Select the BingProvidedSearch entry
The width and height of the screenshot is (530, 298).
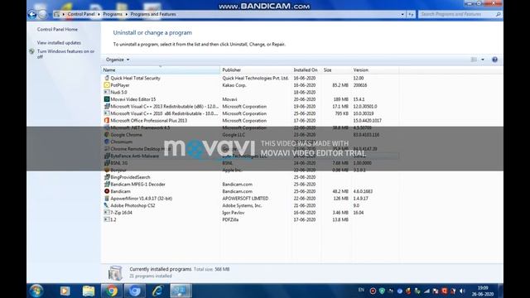tap(250, 177)
